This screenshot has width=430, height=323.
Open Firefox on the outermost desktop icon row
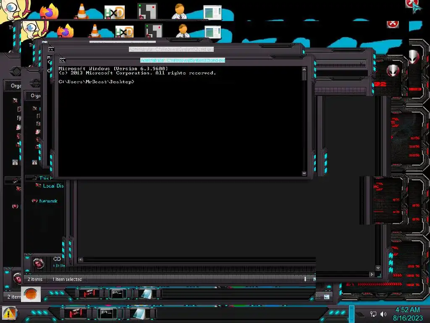point(49,12)
